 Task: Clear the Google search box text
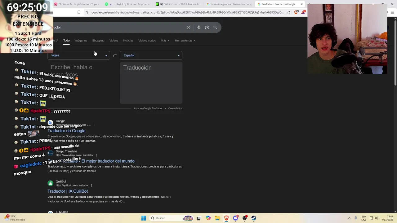189,27
